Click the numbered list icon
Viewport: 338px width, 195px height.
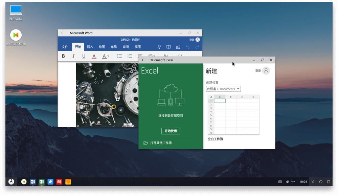click(x=130, y=56)
